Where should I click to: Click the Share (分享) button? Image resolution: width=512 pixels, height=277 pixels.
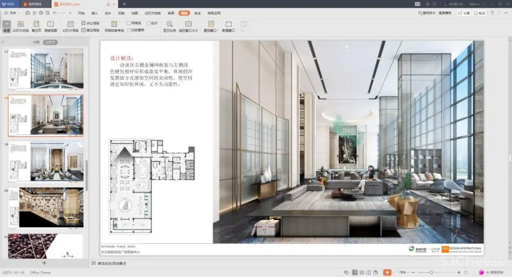[464, 13]
